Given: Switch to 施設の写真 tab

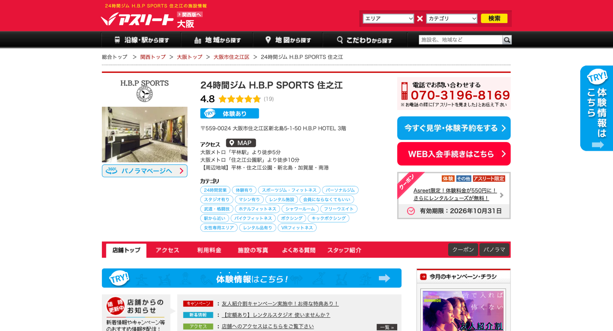Looking at the screenshot, I should (x=253, y=250).
